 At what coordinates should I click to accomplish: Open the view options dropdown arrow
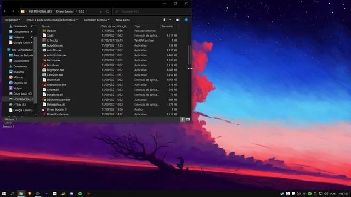coord(170,20)
